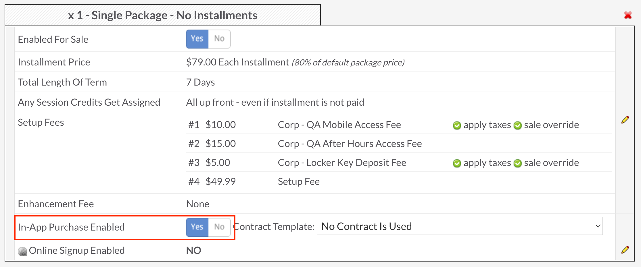The image size is (641, 267).
Task: Click the pencil icon for Online Signup Enabled
Action: pos(625,250)
